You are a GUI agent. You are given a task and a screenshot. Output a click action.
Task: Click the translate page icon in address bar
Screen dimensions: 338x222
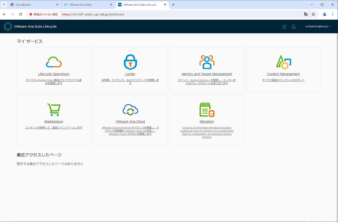tap(306, 14)
